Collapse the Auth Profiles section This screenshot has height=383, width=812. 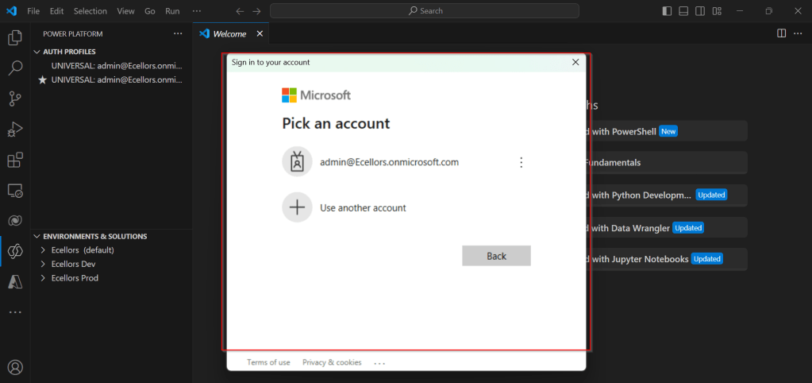click(x=37, y=52)
